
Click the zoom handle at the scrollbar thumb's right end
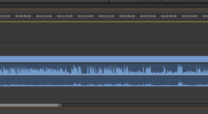click(60, 105)
